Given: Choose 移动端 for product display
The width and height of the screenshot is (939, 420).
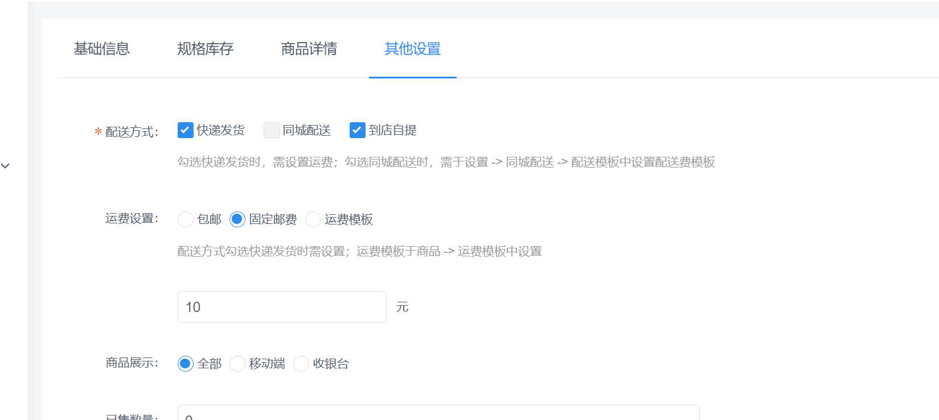Looking at the screenshot, I should pyautogui.click(x=237, y=364).
